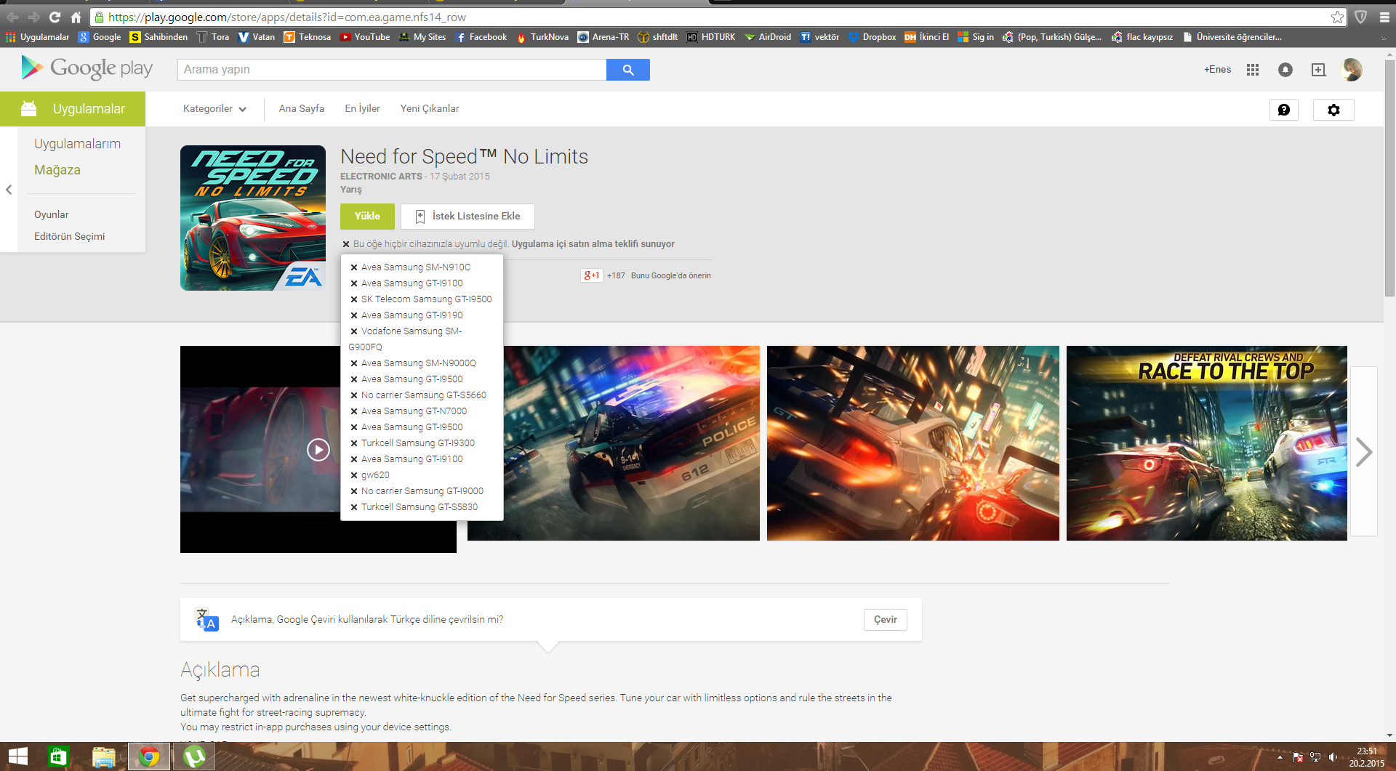
Task: Open the Chrome hamburger menu
Action: coord(1384,17)
